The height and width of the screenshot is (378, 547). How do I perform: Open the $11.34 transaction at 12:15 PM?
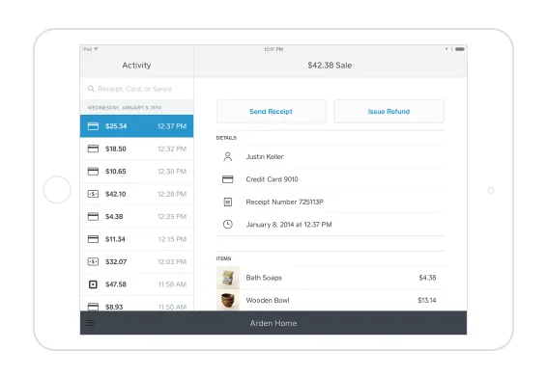(137, 239)
